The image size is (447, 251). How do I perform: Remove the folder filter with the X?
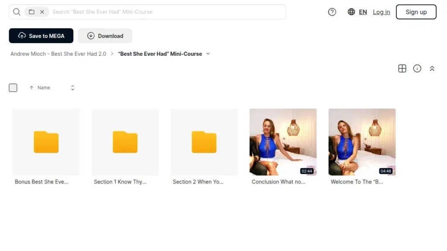click(42, 12)
